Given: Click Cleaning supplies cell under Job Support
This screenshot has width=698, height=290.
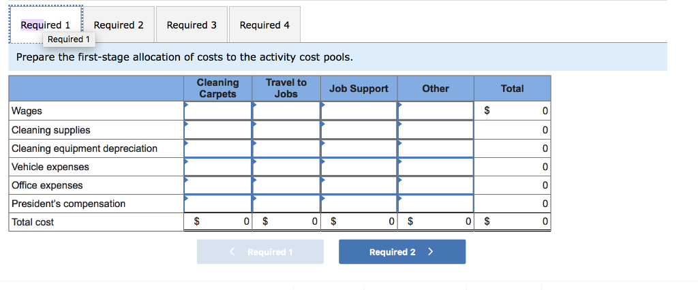Looking at the screenshot, I should (359, 129).
